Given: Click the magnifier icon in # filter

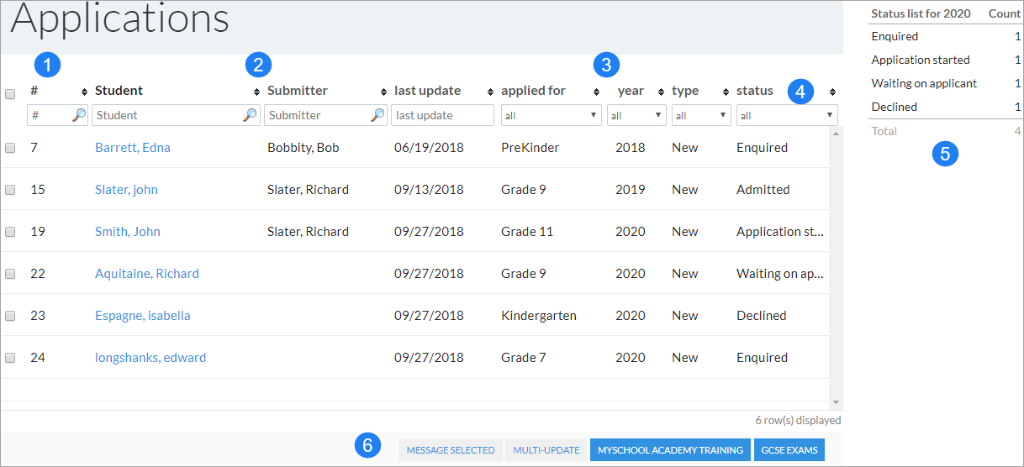Looking at the screenshot, I should point(79,115).
